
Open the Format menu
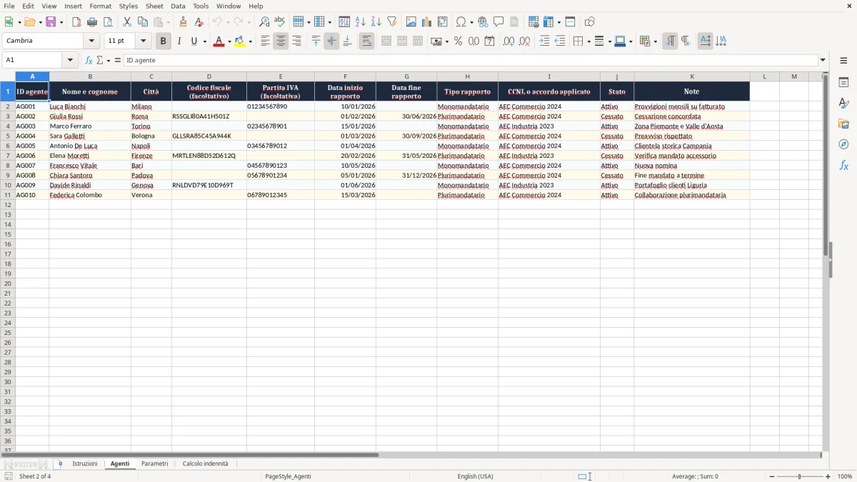click(x=100, y=6)
